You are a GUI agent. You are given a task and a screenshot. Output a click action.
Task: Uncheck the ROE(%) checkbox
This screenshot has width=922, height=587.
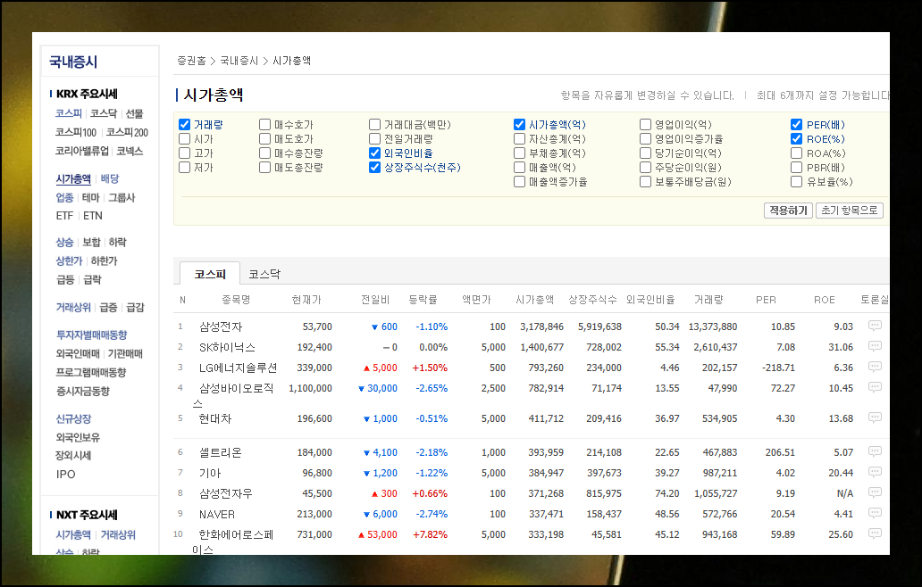click(797, 138)
